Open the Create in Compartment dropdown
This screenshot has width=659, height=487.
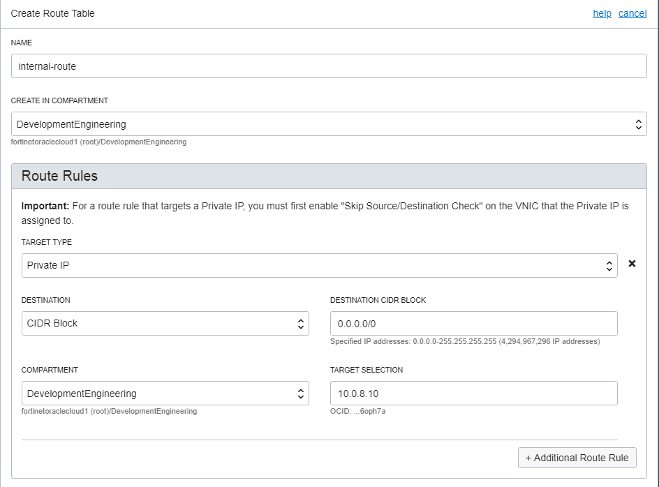[x=328, y=123]
